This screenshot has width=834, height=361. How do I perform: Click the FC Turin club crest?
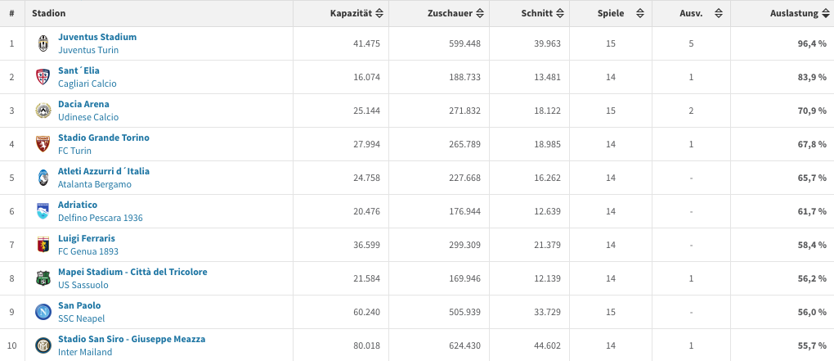pos(43,144)
